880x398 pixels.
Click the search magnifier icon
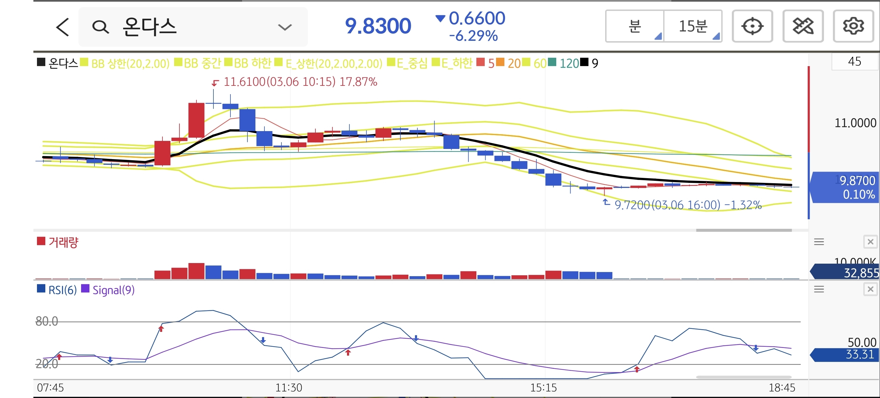coord(100,27)
